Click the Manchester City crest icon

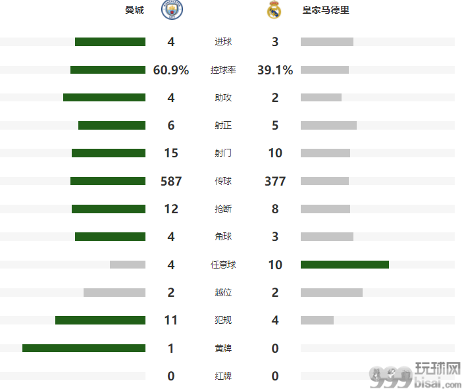[172, 10]
